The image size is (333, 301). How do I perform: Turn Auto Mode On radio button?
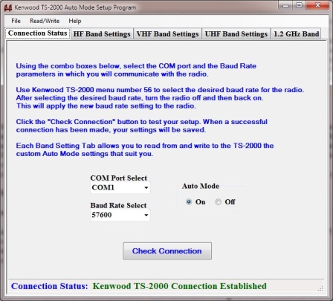(189, 202)
